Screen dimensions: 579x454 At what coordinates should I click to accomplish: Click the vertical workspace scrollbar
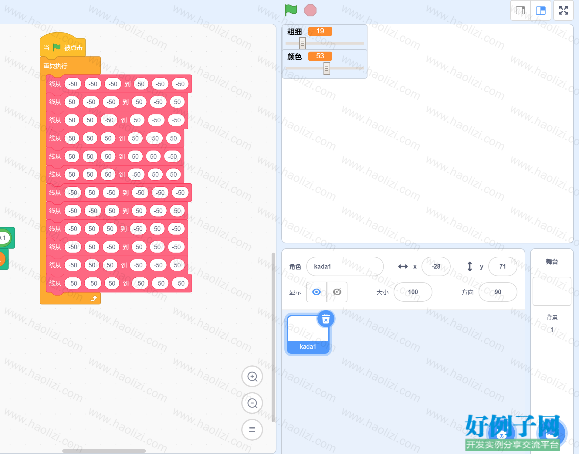[x=273, y=337]
